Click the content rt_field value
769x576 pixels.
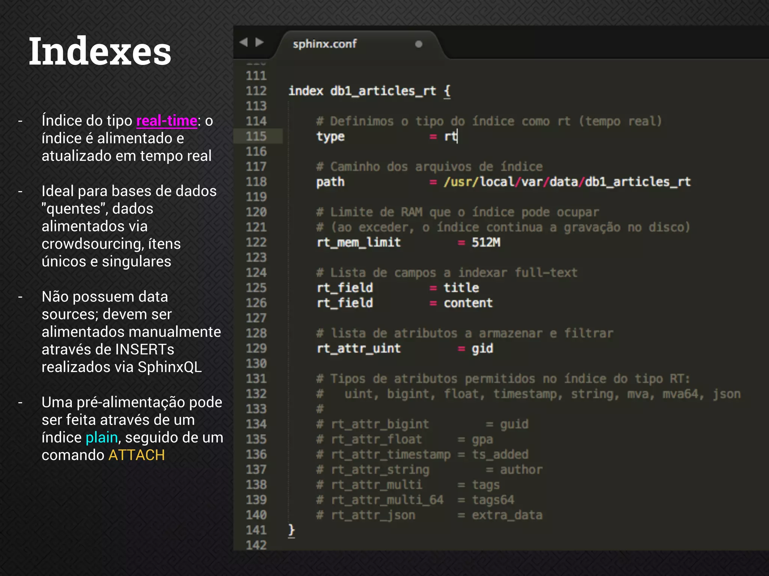[468, 303]
